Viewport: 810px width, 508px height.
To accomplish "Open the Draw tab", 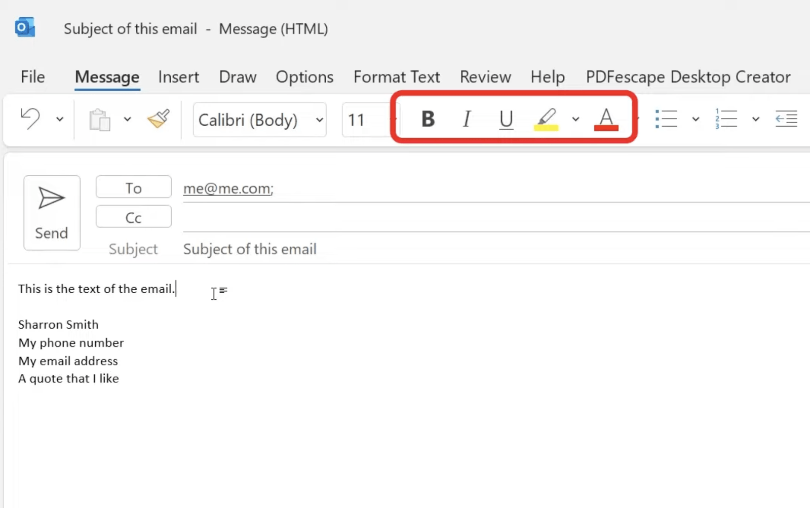I will tap(238, 77).
